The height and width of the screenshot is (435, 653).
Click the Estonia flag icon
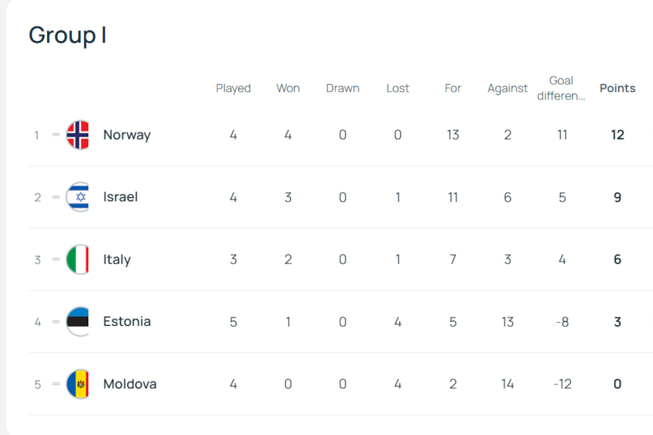(x=77, y=321)
